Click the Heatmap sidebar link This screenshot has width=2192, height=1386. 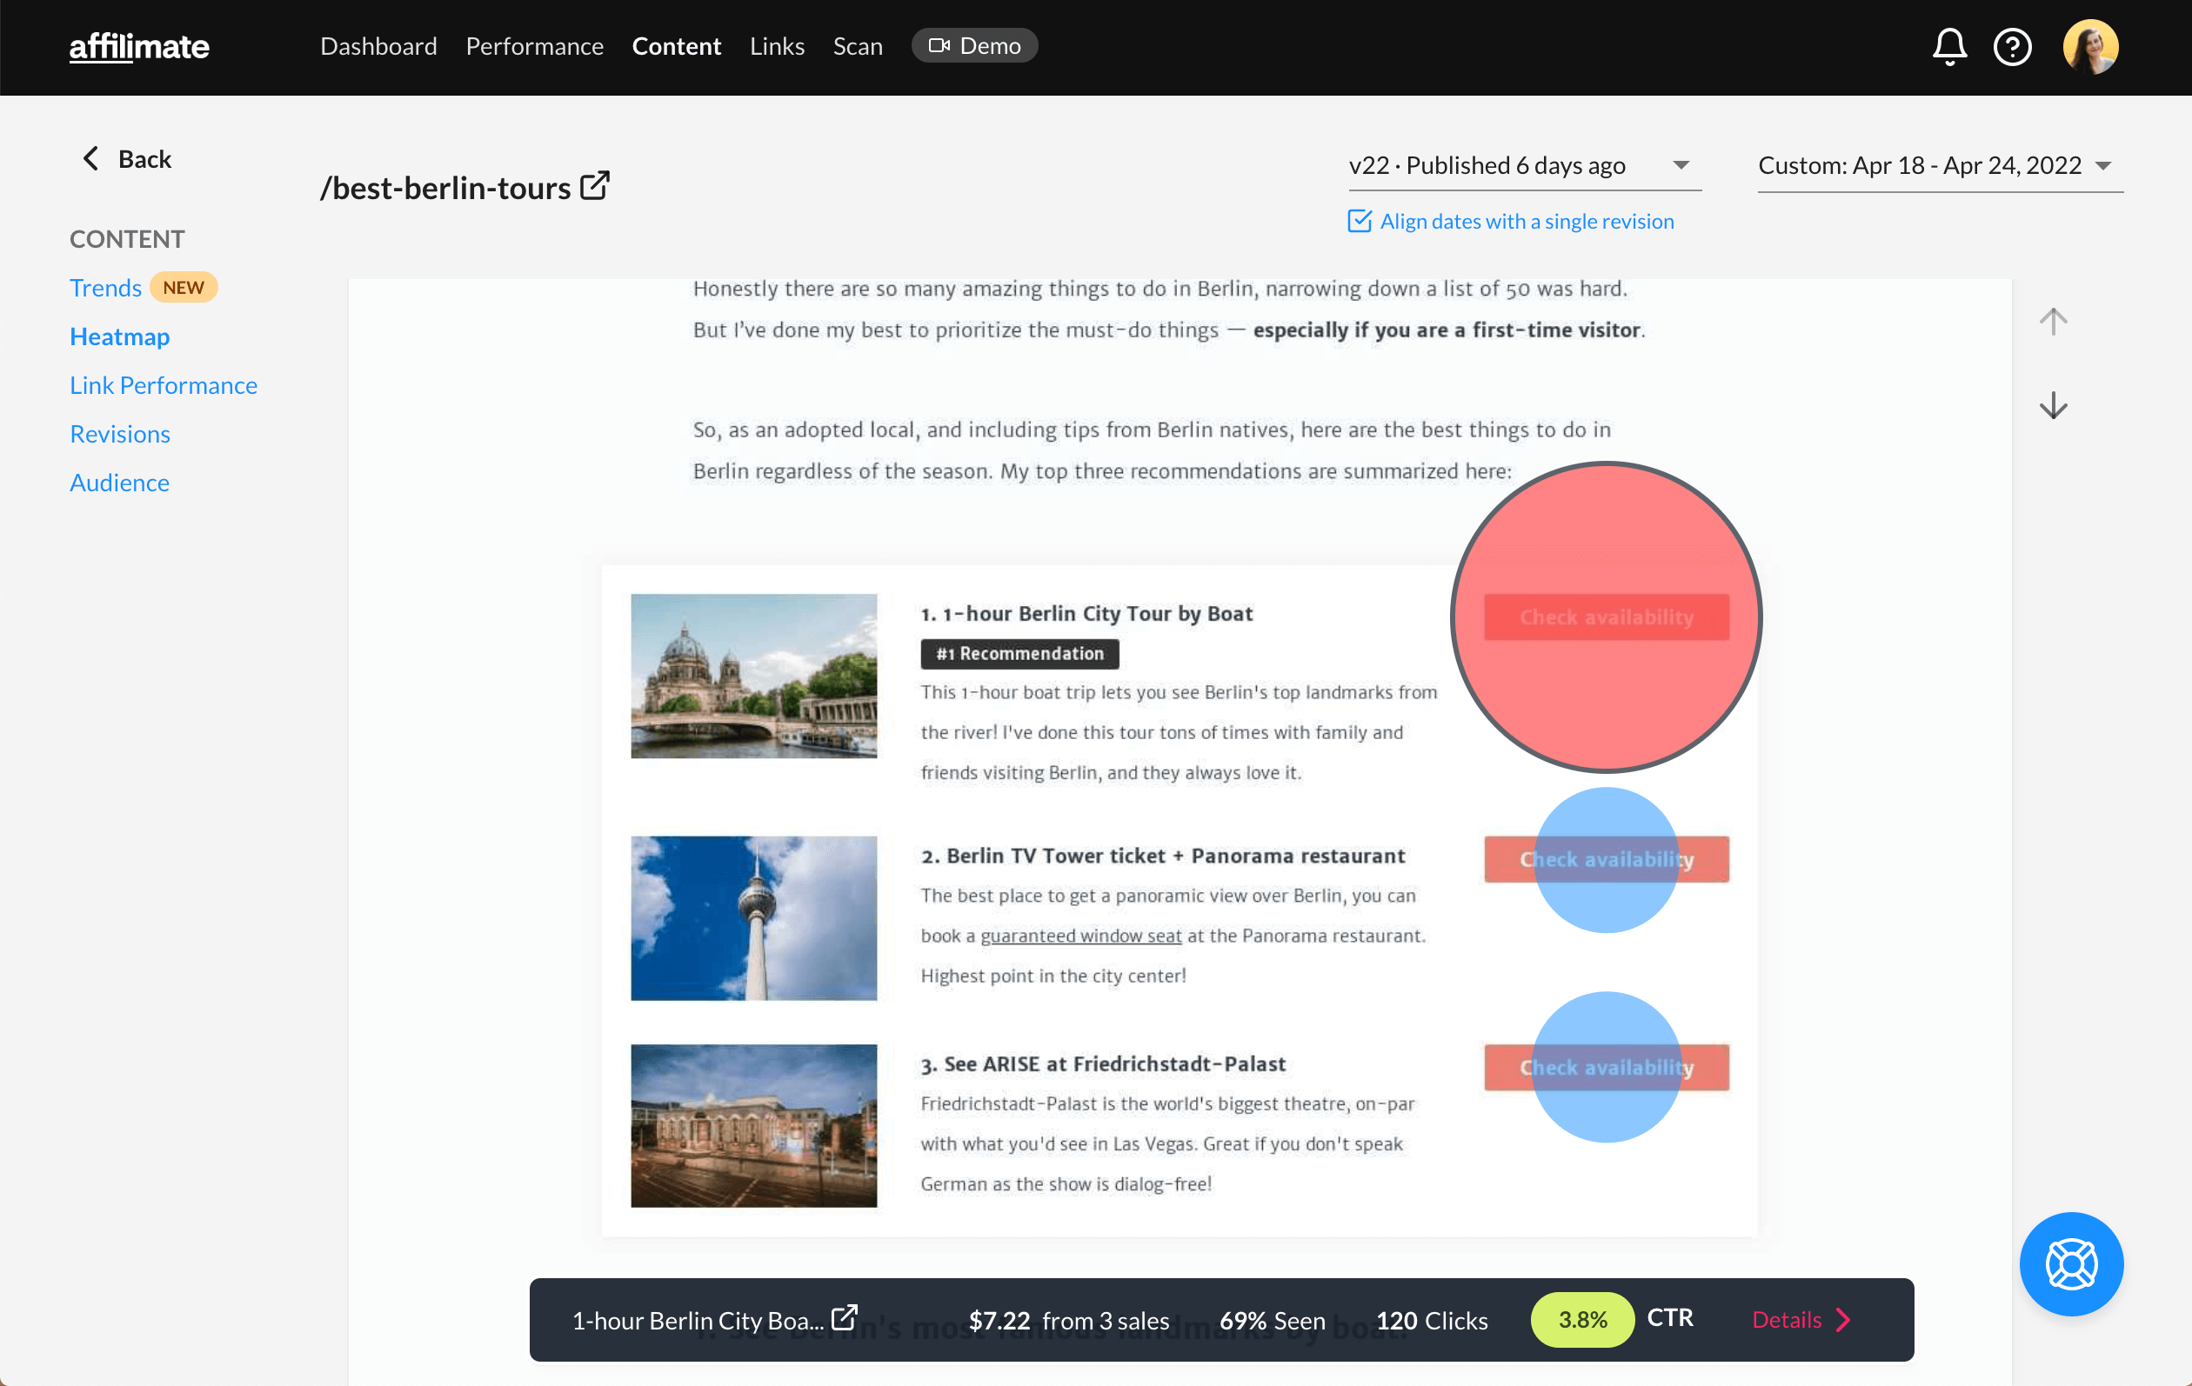coord(120,336)
